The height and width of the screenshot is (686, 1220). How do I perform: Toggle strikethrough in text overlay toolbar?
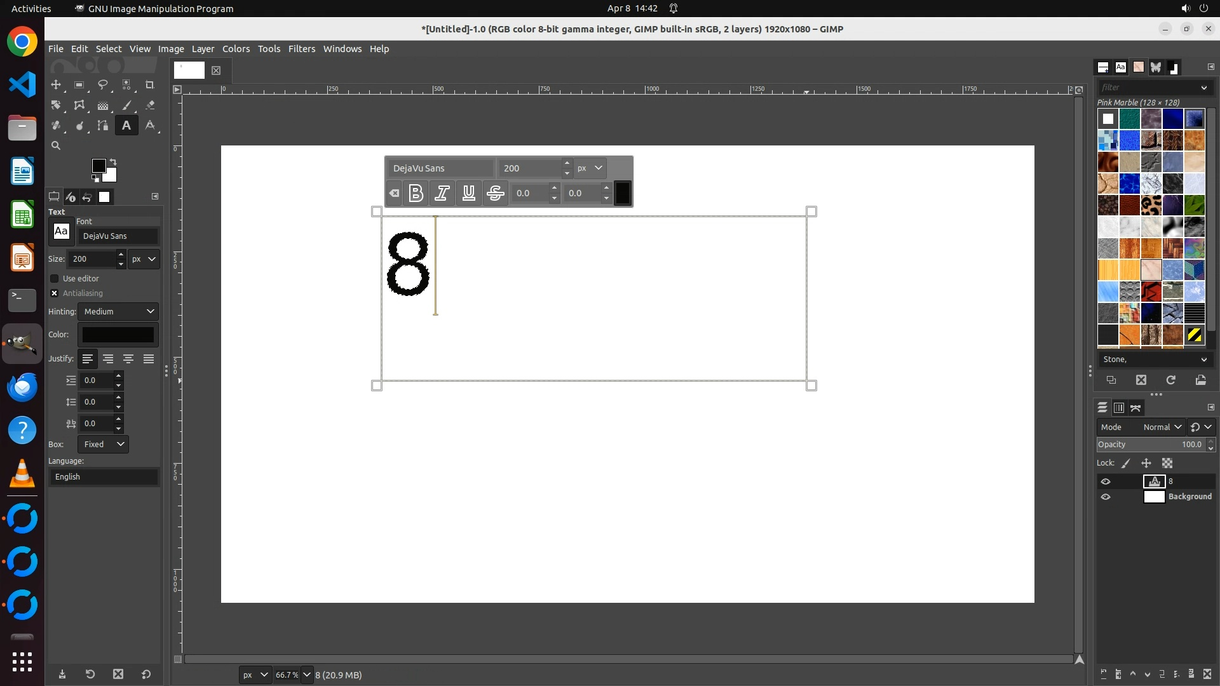pyautogui.click(x=496, y=193)
